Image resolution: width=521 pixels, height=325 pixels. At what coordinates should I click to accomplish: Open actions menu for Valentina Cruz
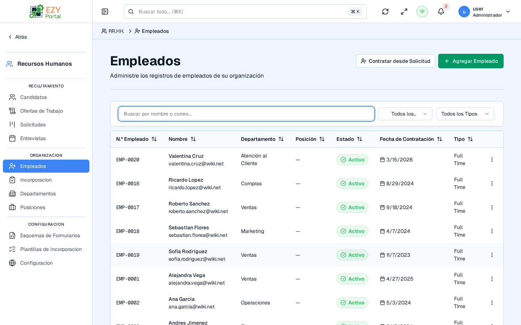492,160
